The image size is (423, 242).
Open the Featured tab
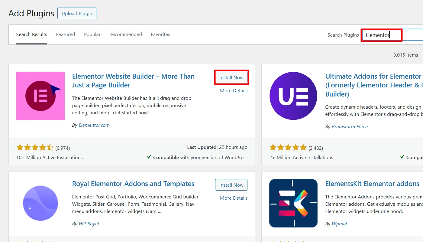(x=66, y=34)
